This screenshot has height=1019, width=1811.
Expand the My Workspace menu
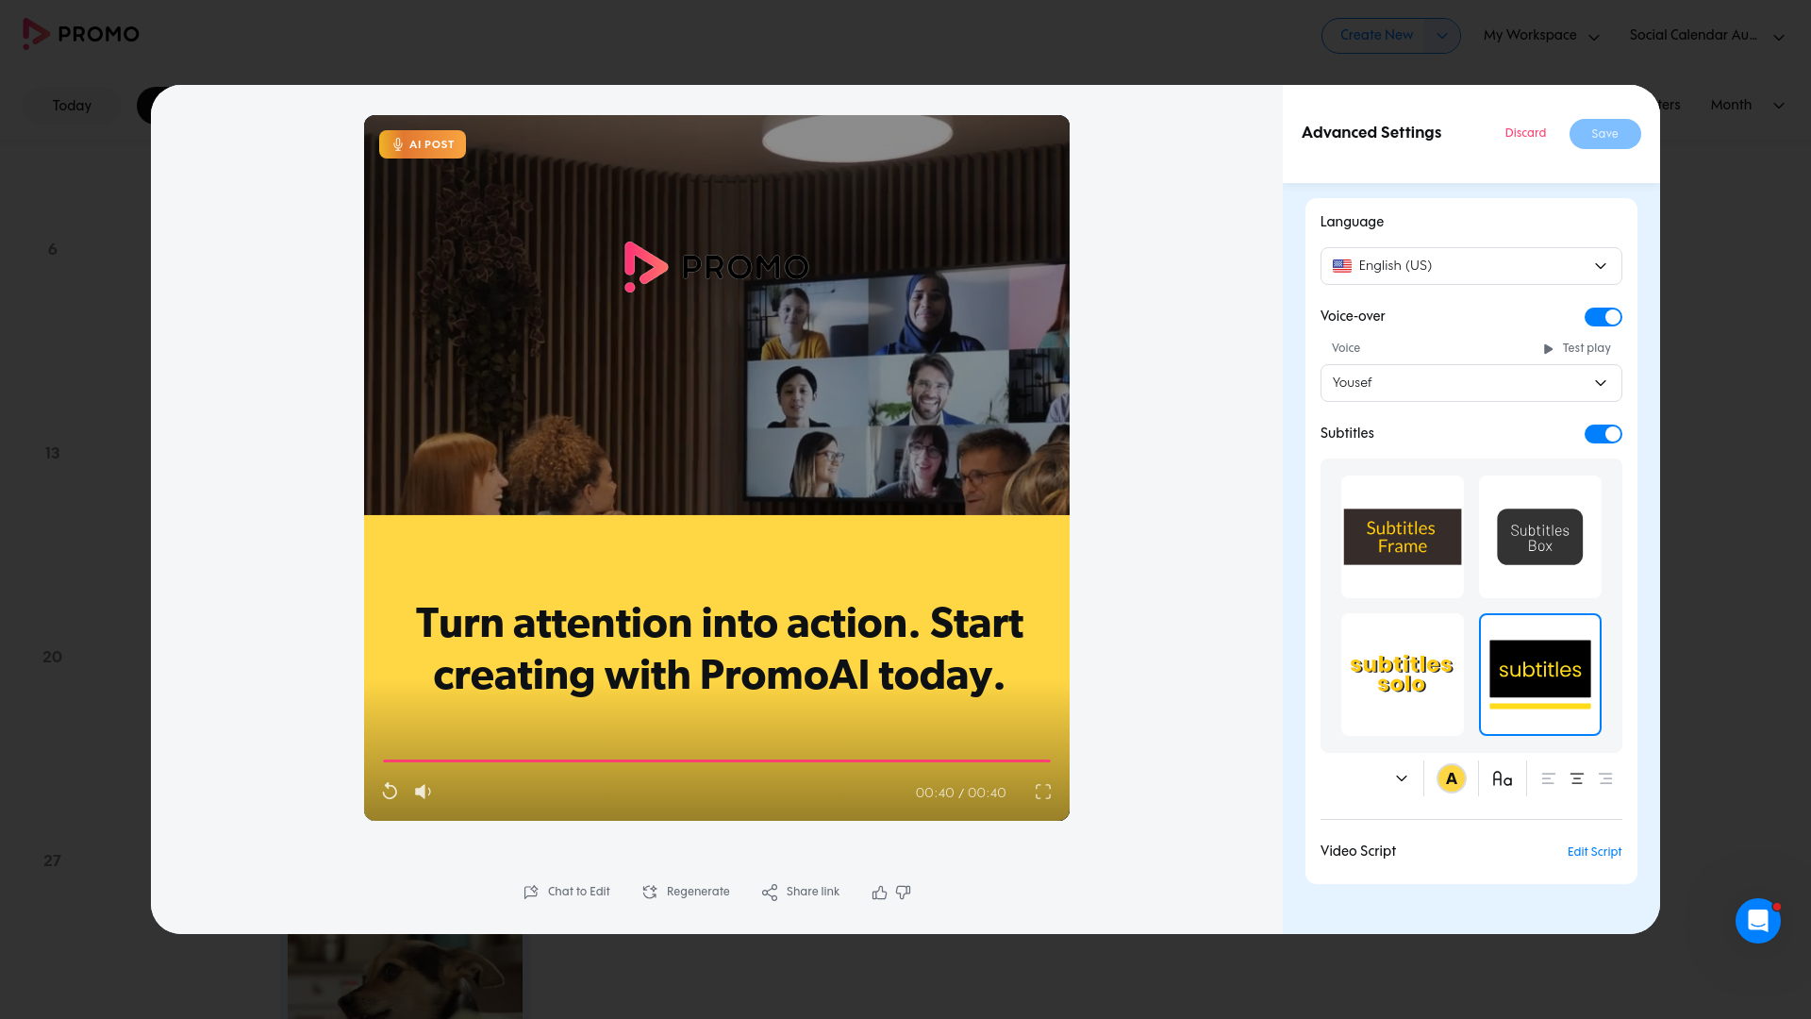[1540, 36]
